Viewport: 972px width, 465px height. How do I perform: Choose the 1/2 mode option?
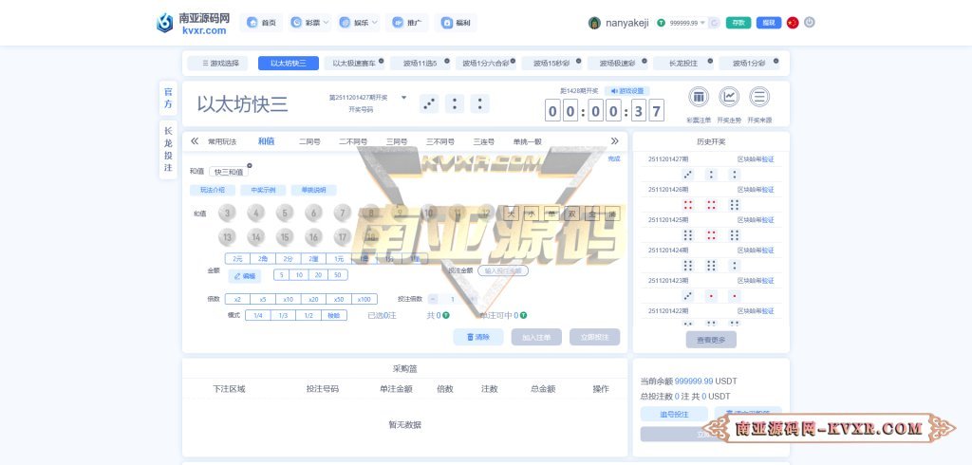(308, 315)
